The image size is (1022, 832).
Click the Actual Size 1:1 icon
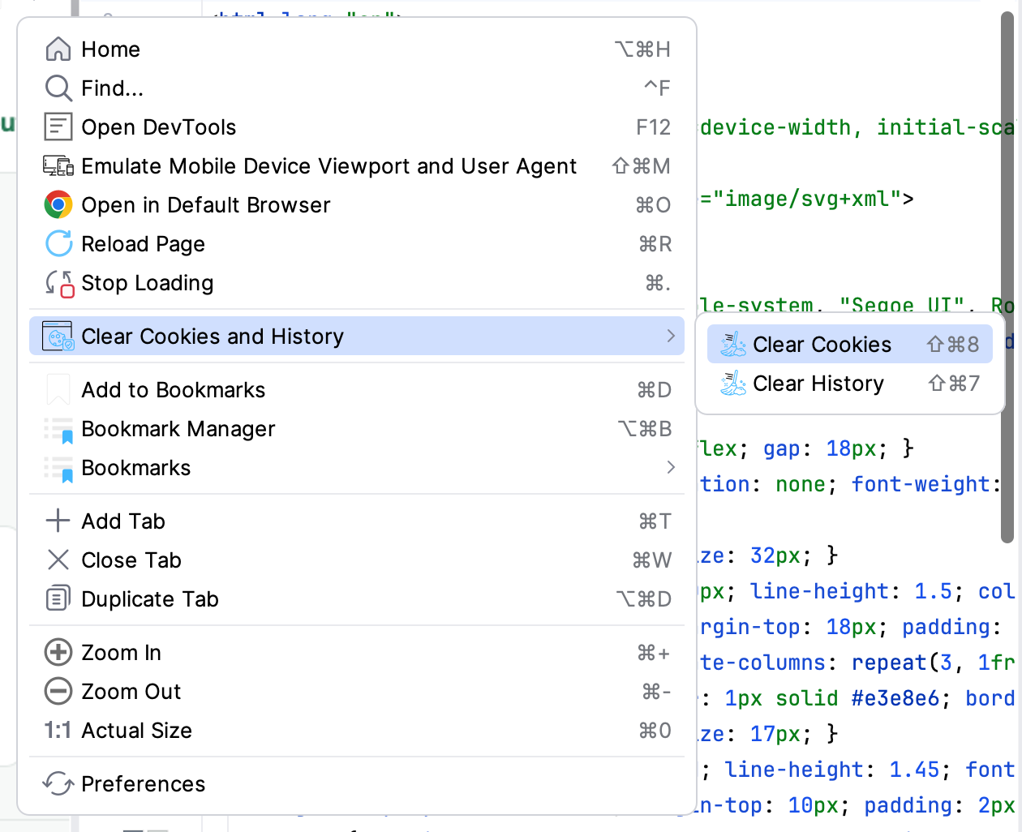(x=58, y=731)
